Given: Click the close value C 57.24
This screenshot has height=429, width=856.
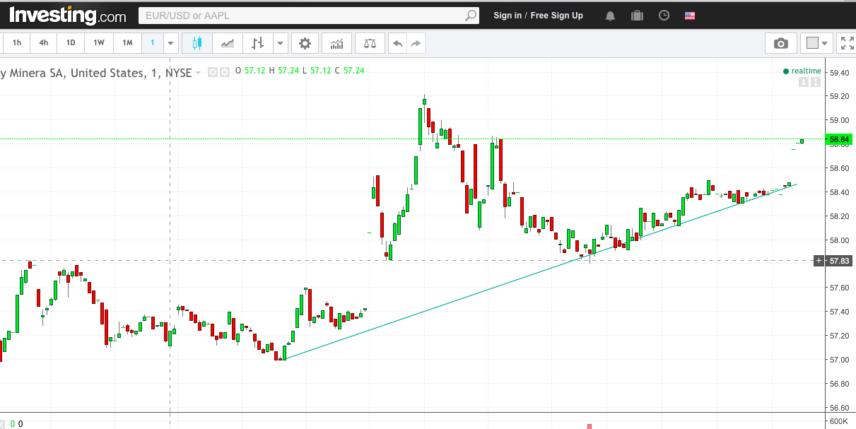Looking at the screenshot, I should coord(349,71).
